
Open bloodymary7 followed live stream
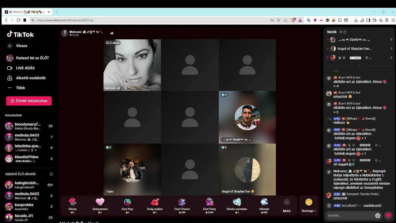click(29, 126)
